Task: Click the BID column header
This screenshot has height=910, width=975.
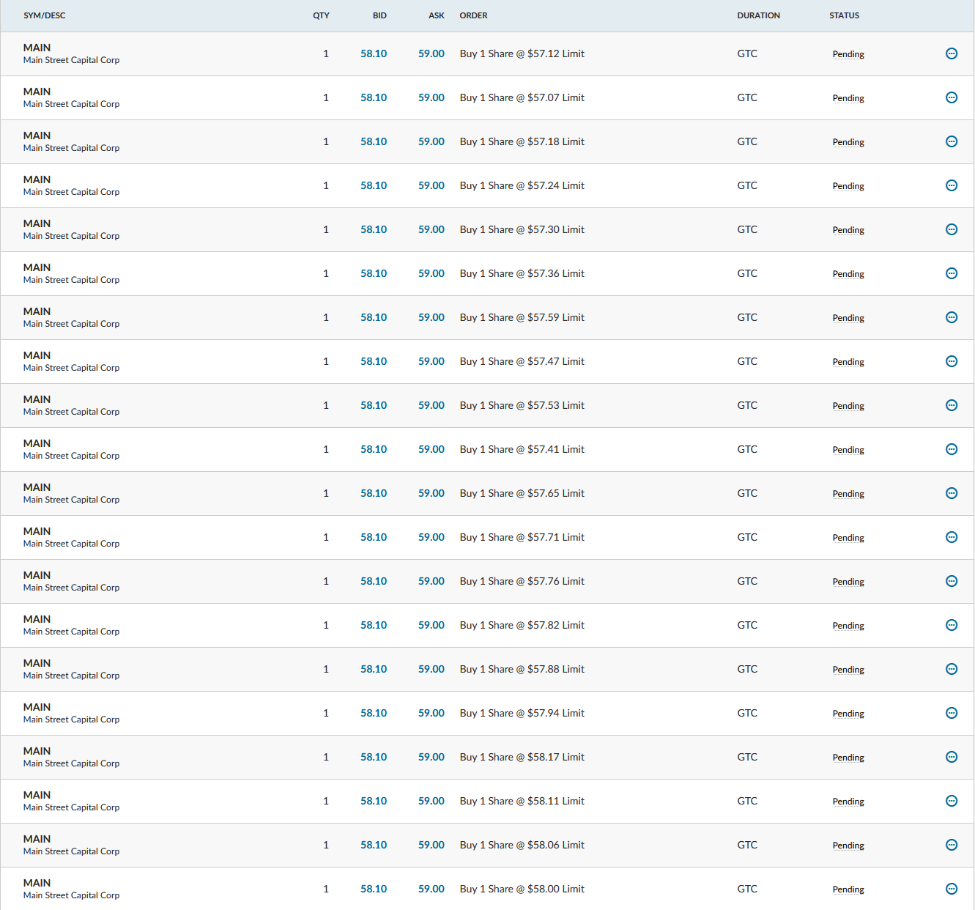Action: click(379, 15)
